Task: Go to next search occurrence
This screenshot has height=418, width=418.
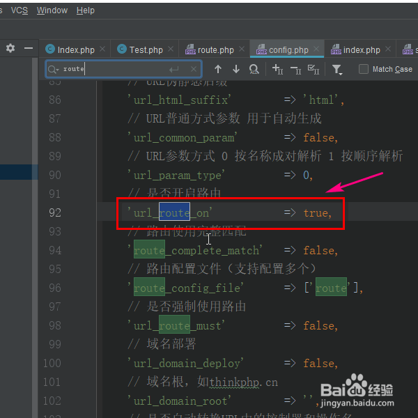Action: tap(236, 69)
